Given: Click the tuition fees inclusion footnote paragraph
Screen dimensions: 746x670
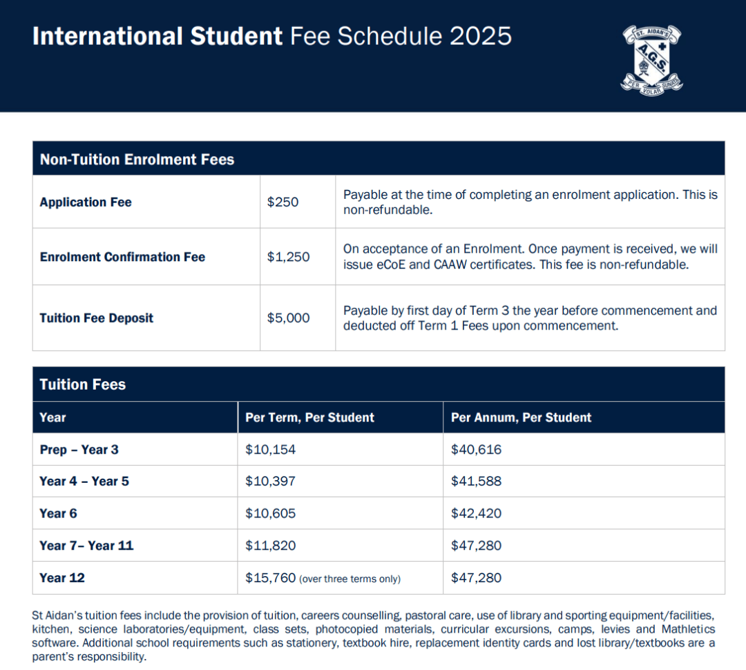Looking at the screenshot, I should [374, 635].
